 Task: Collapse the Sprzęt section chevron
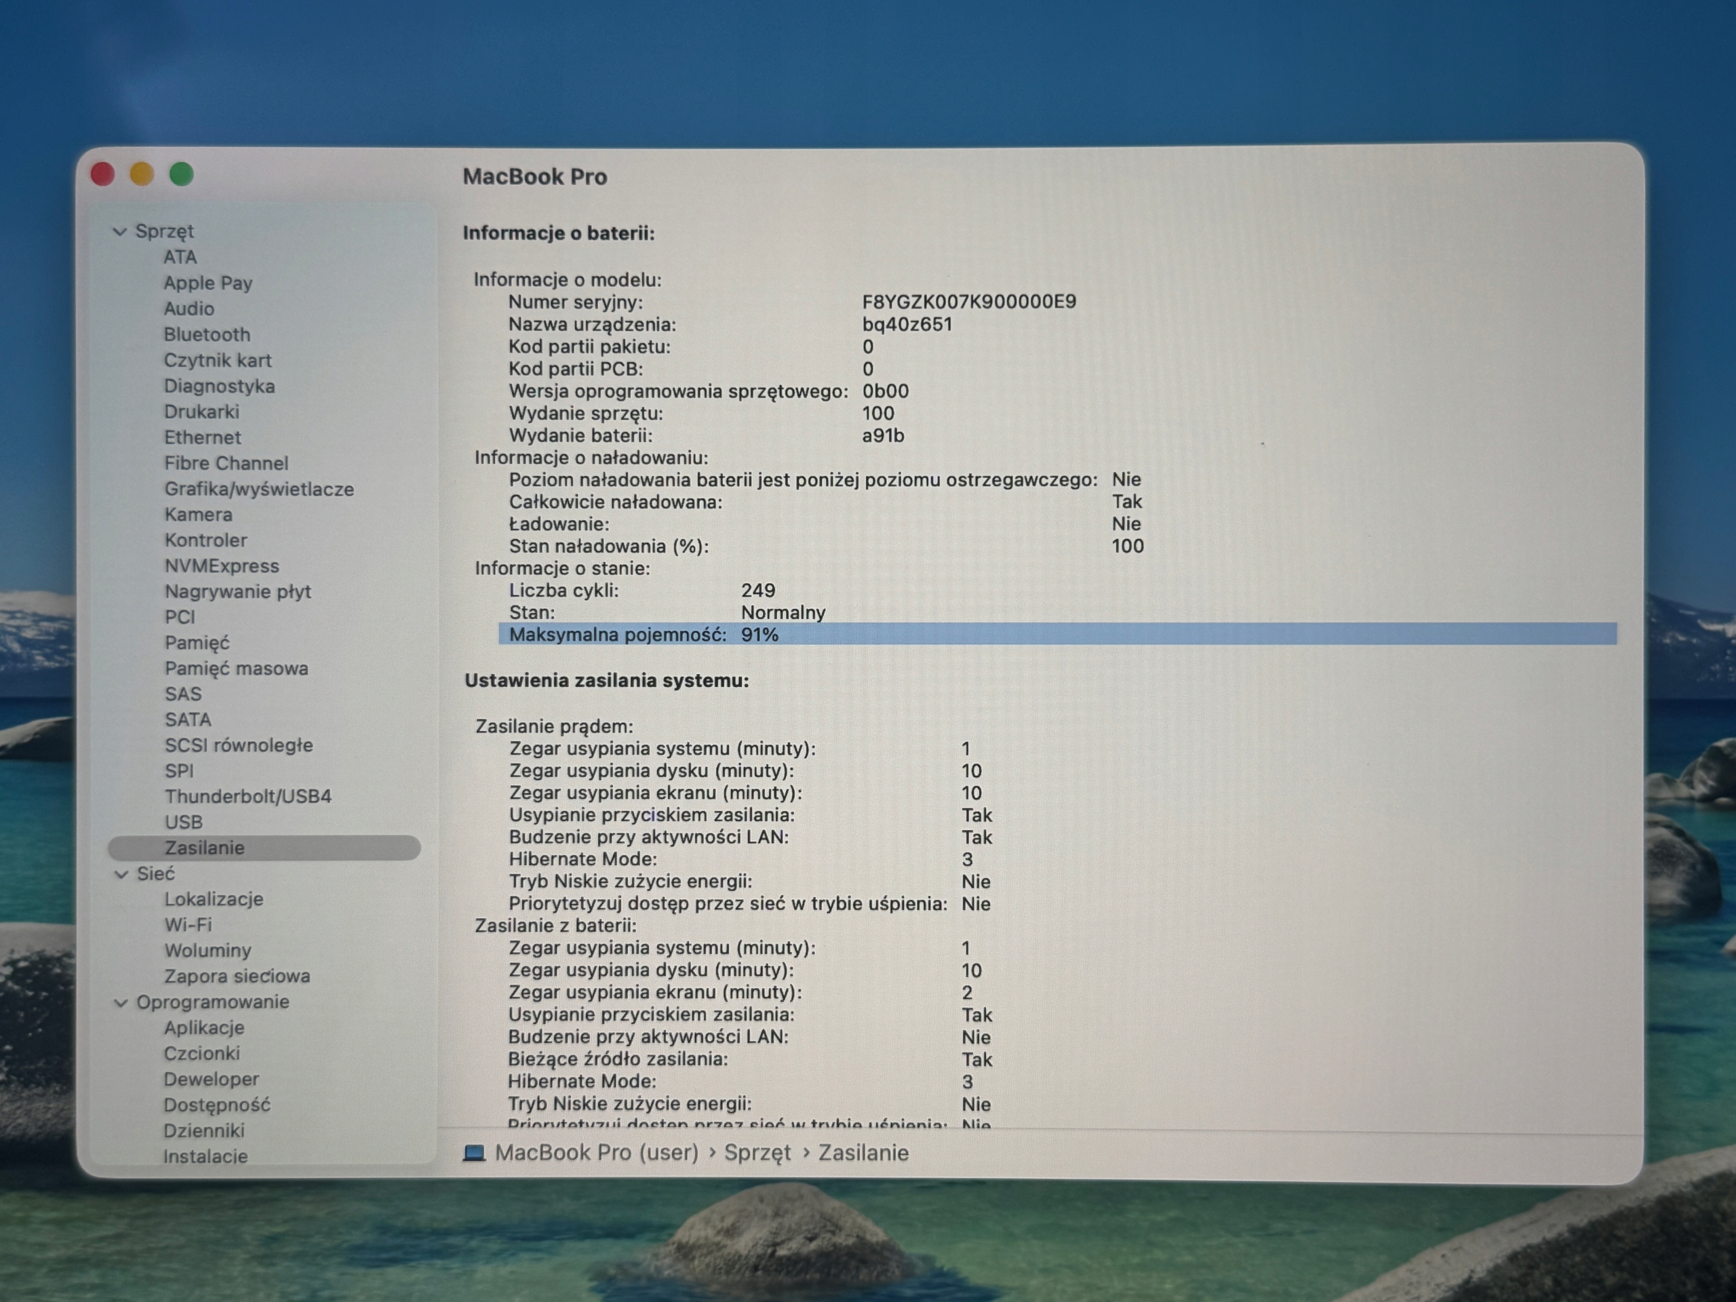(120, 231)
